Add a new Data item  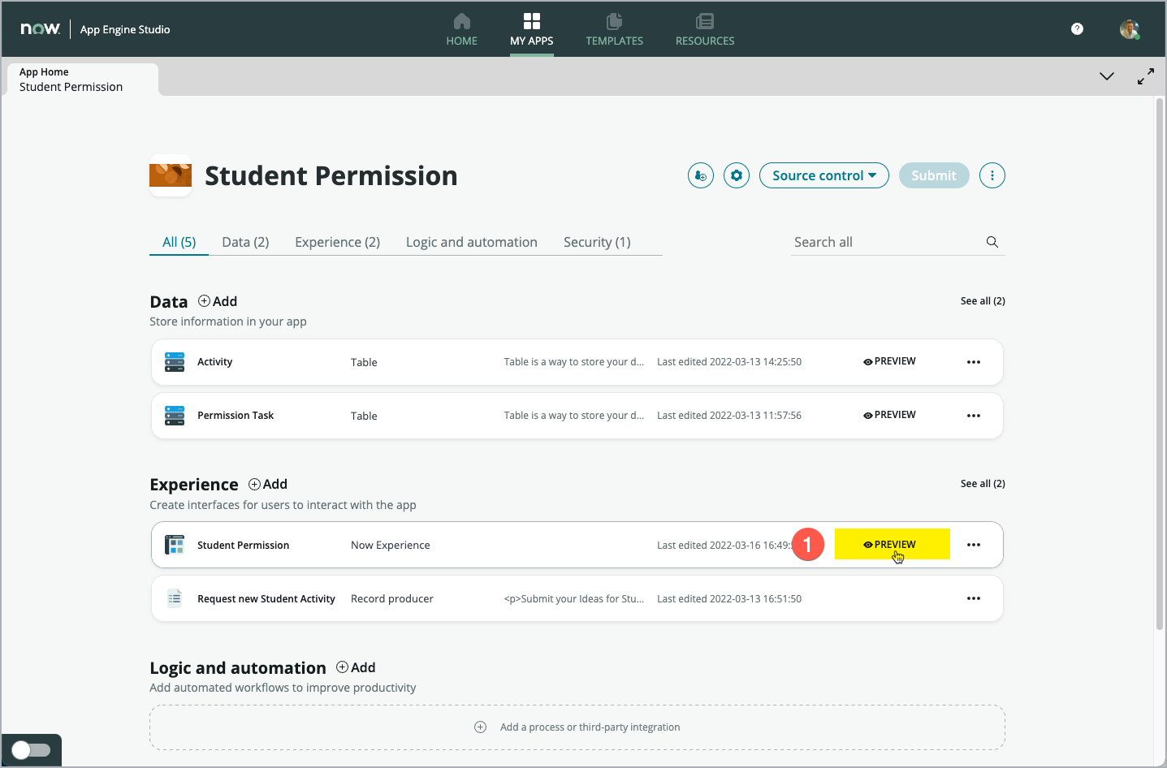pos(218,301)
